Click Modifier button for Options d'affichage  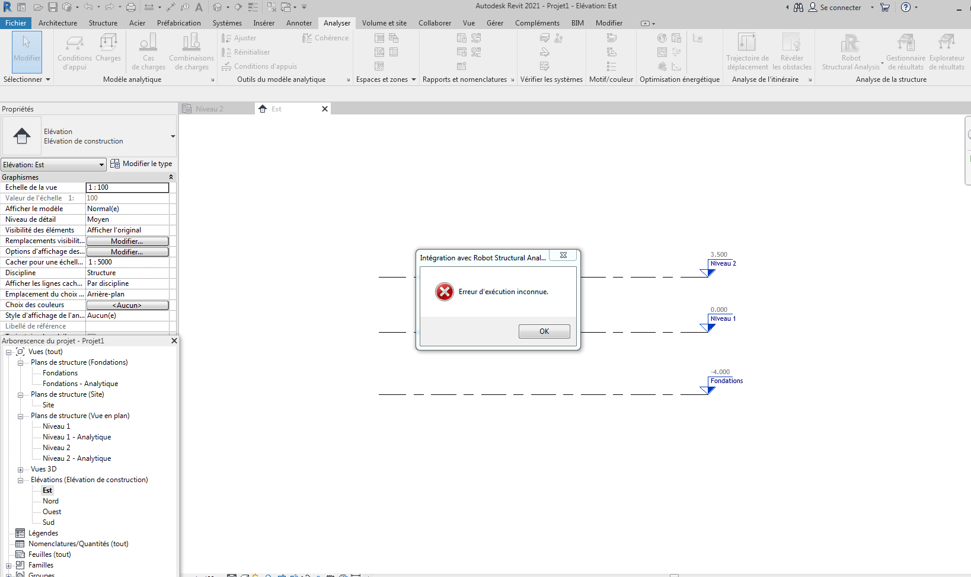tap(127, 251)
